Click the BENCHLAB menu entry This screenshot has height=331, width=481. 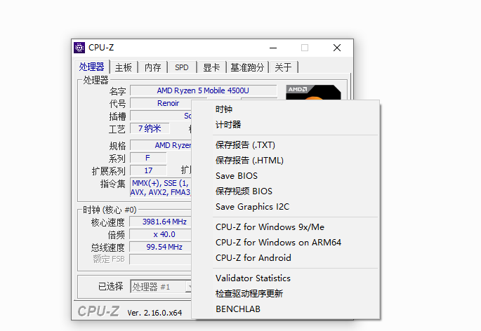(286, 309)
